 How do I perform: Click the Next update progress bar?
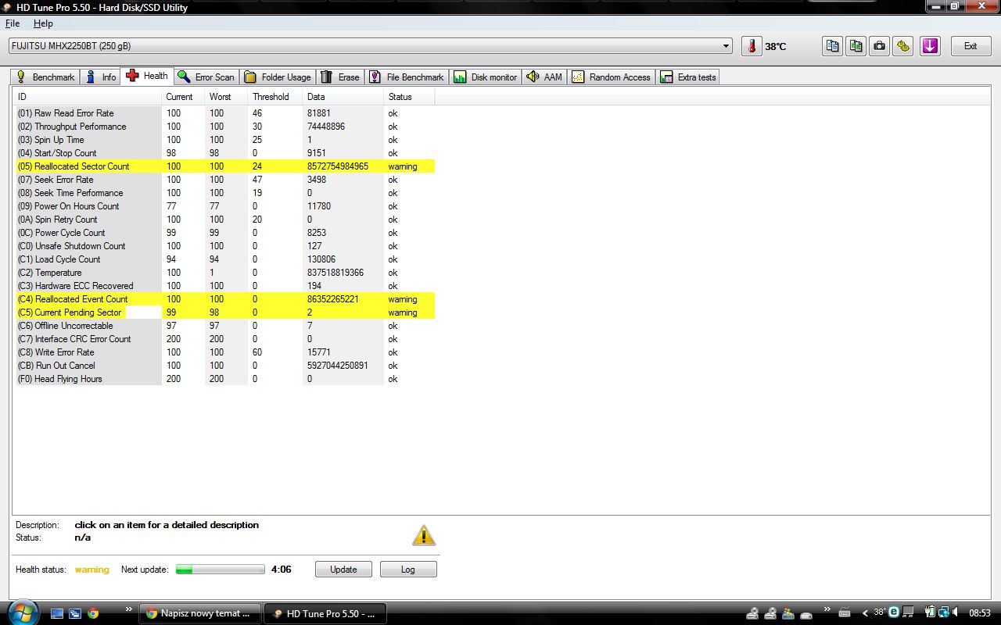pyautogui.click(x=221, y=570)
